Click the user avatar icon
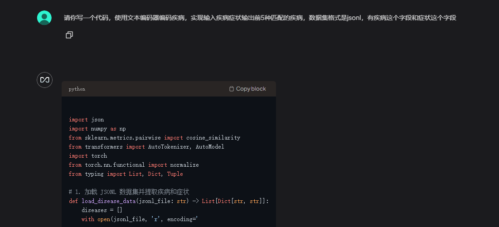499x227 pixels. tap(44, 18)
